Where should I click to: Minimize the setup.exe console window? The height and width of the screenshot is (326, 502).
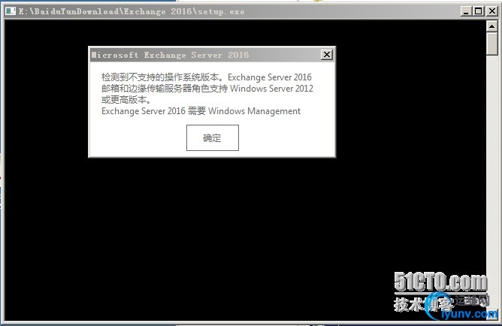466,11
